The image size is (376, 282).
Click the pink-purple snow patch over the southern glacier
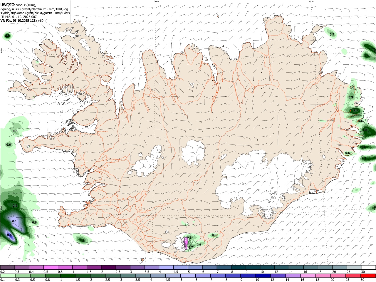tap(186, 243)
